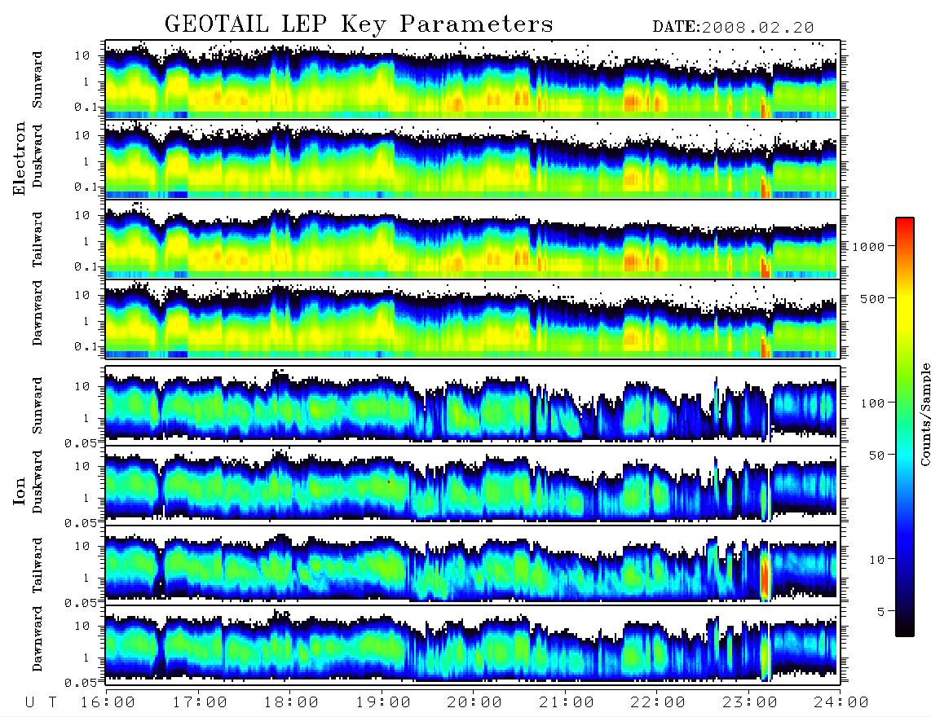Click the colorbar tick label 10

876,560
